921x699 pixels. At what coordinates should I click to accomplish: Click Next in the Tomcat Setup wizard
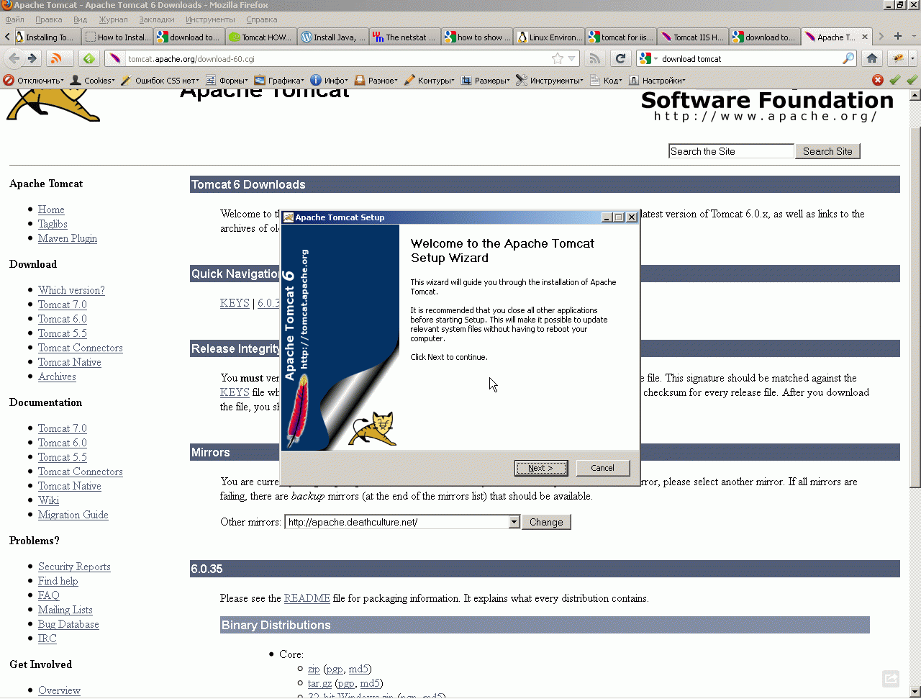tap(541, 468)
